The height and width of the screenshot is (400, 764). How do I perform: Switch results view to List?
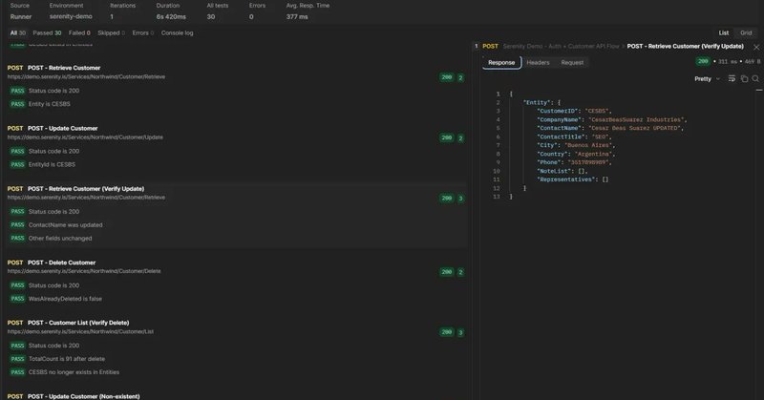[x=724, y=32]
